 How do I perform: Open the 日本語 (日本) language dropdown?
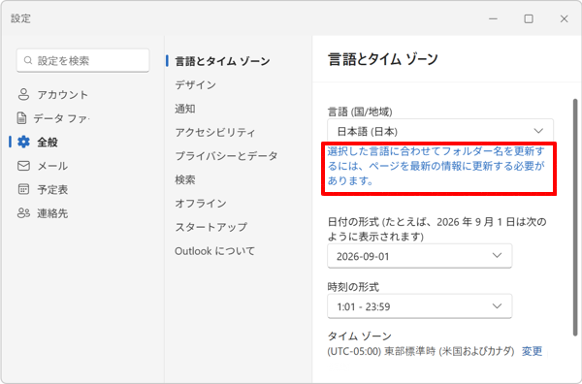440,131
